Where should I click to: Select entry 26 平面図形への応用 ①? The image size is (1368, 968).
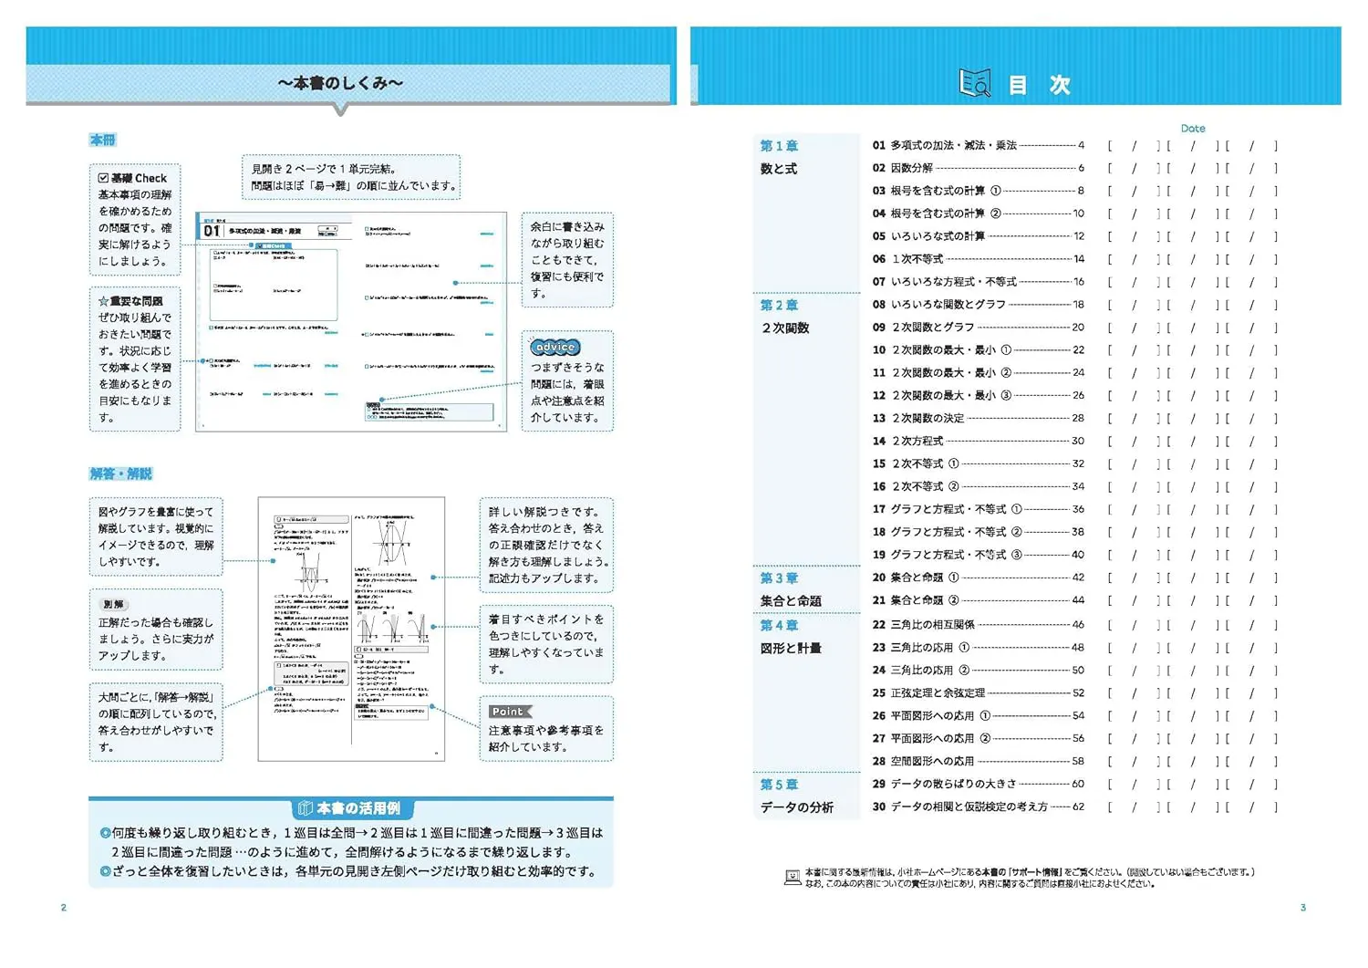coord(978,716)
